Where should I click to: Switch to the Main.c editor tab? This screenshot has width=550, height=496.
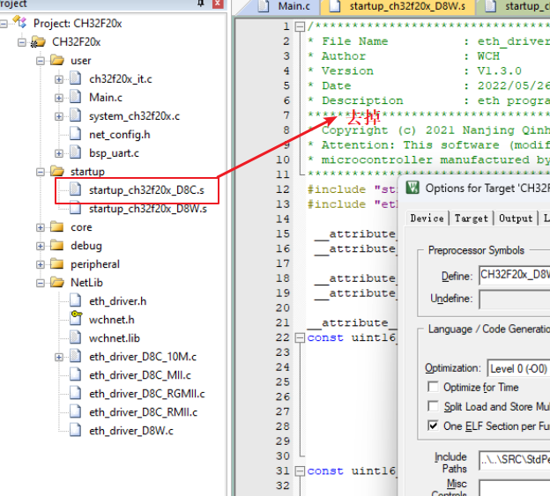287,7
